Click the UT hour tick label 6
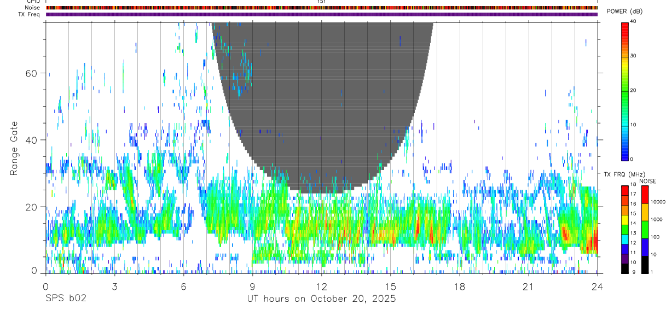672x310 pixels. (184, 286)
